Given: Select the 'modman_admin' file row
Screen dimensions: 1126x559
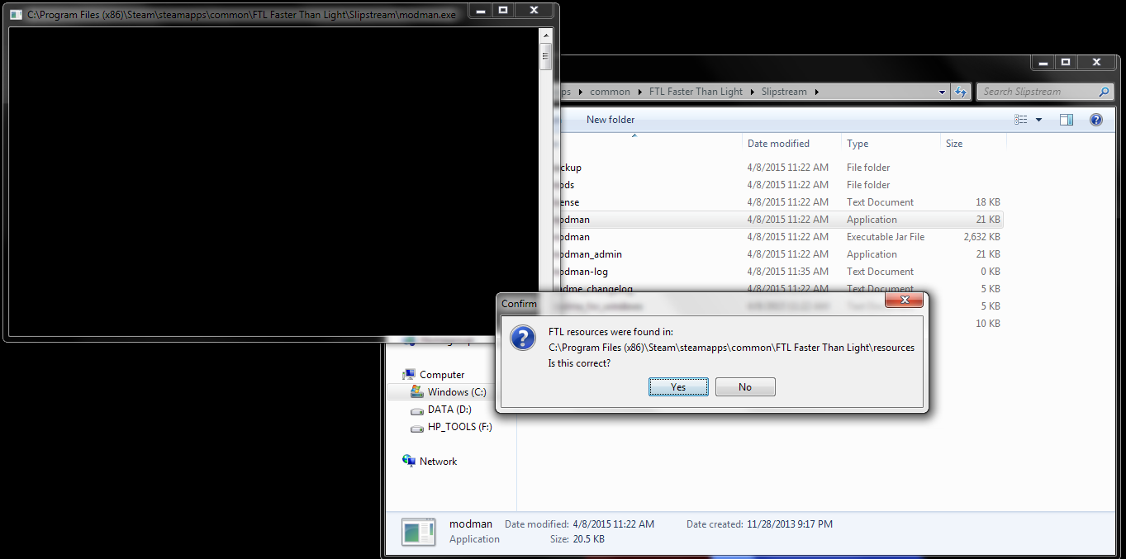Looking at the screenshot, I should [x=781, y=254].
